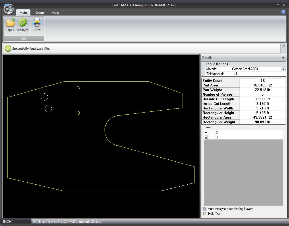Viewport: 289px width, 226px height.
Task: Click the INCH units status bar entry
Action: (7, 222)
